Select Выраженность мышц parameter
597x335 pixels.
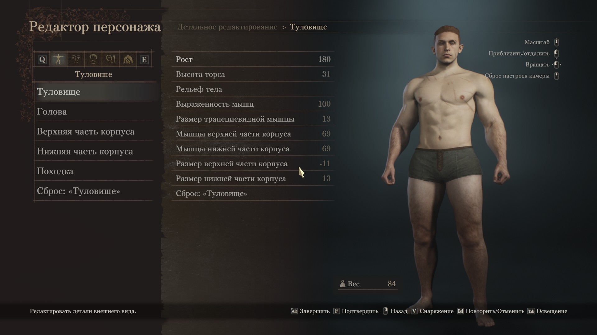click(x=253, y=104)
